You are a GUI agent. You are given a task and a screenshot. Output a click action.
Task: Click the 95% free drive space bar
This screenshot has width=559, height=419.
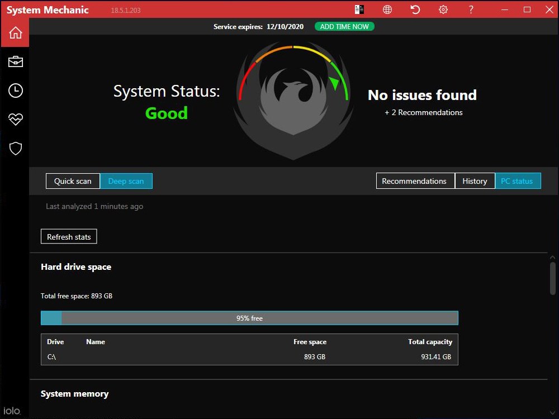249,317
